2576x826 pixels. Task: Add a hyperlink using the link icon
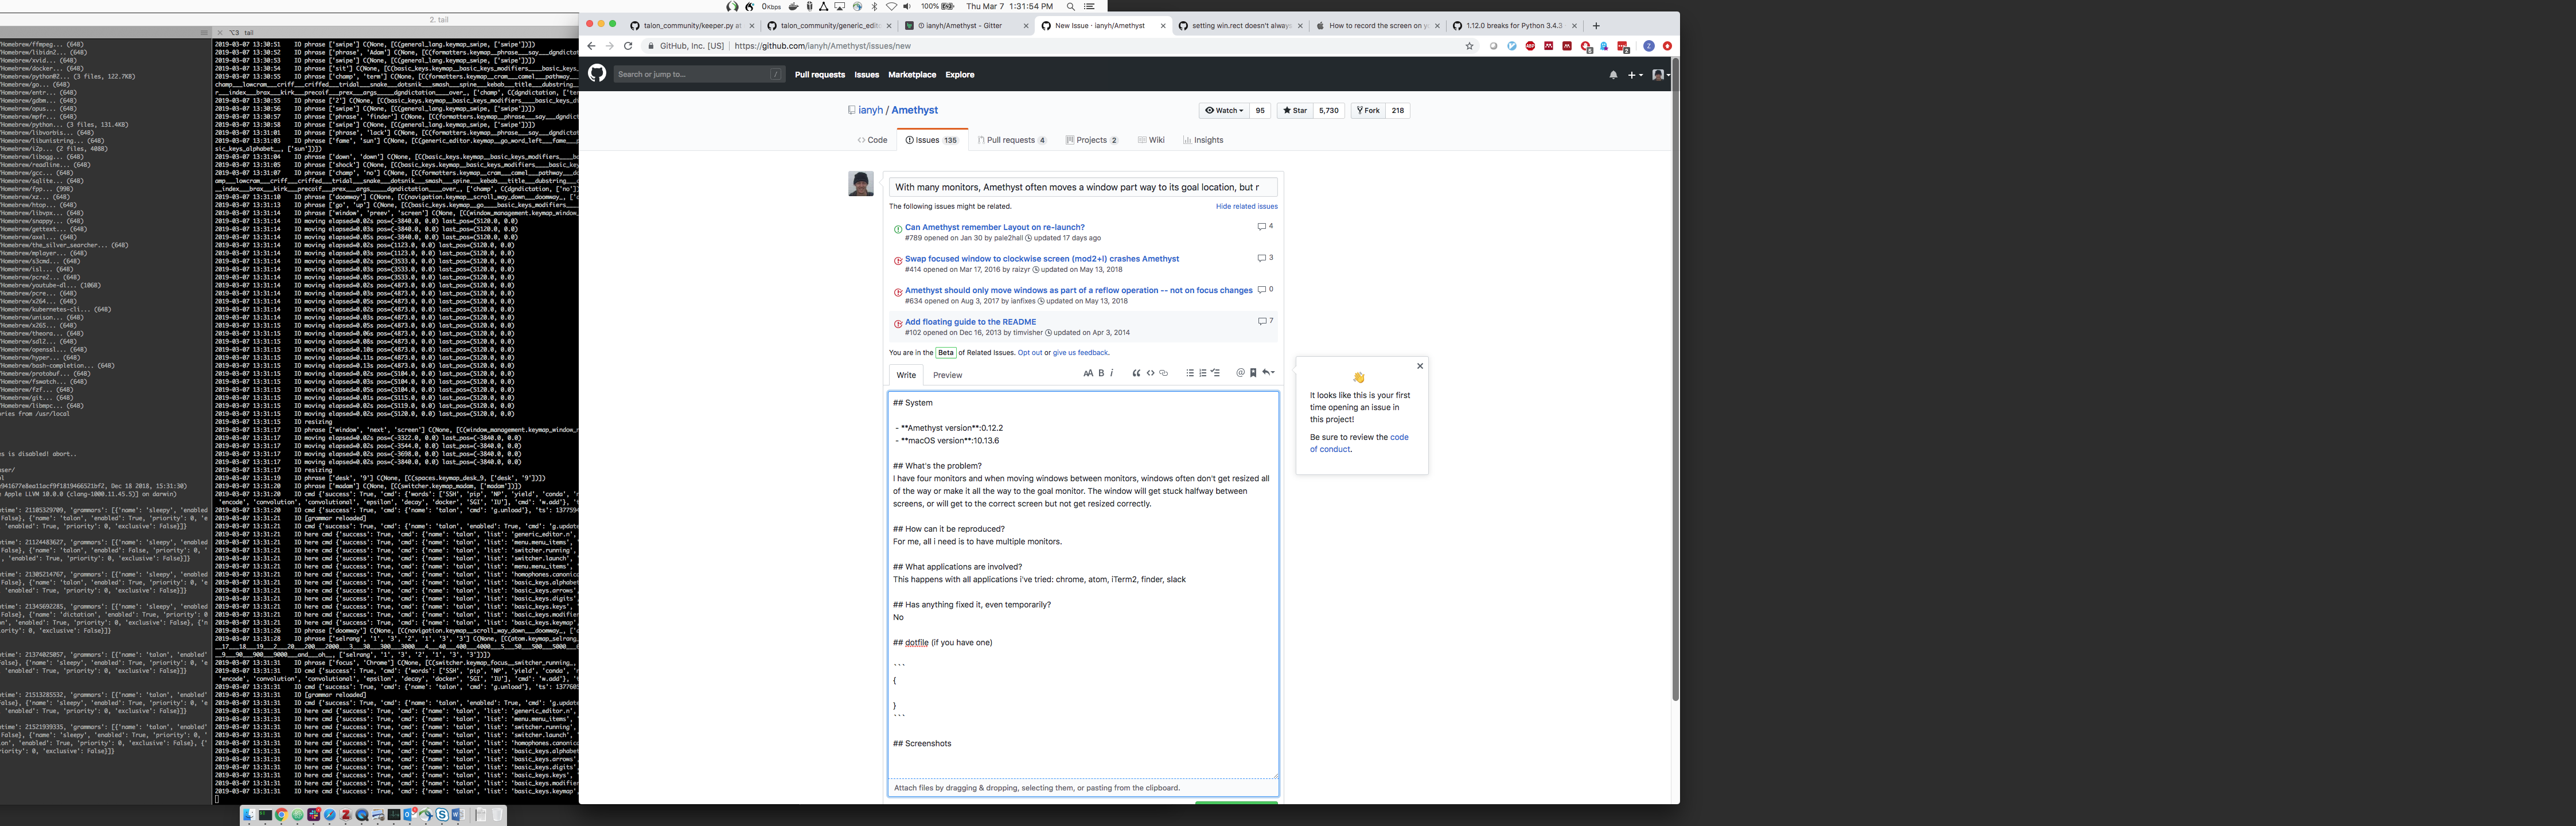[1163, 373]
